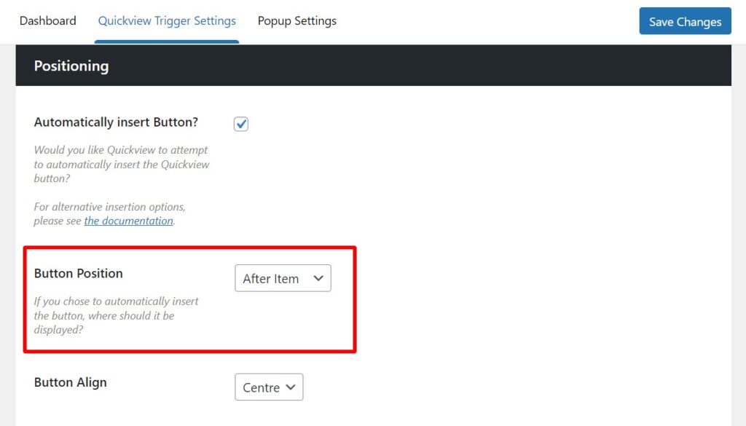Viewport: 746px width, 426px height.
Task: Click the Button Align field label
Action: [x=70, y=382]
